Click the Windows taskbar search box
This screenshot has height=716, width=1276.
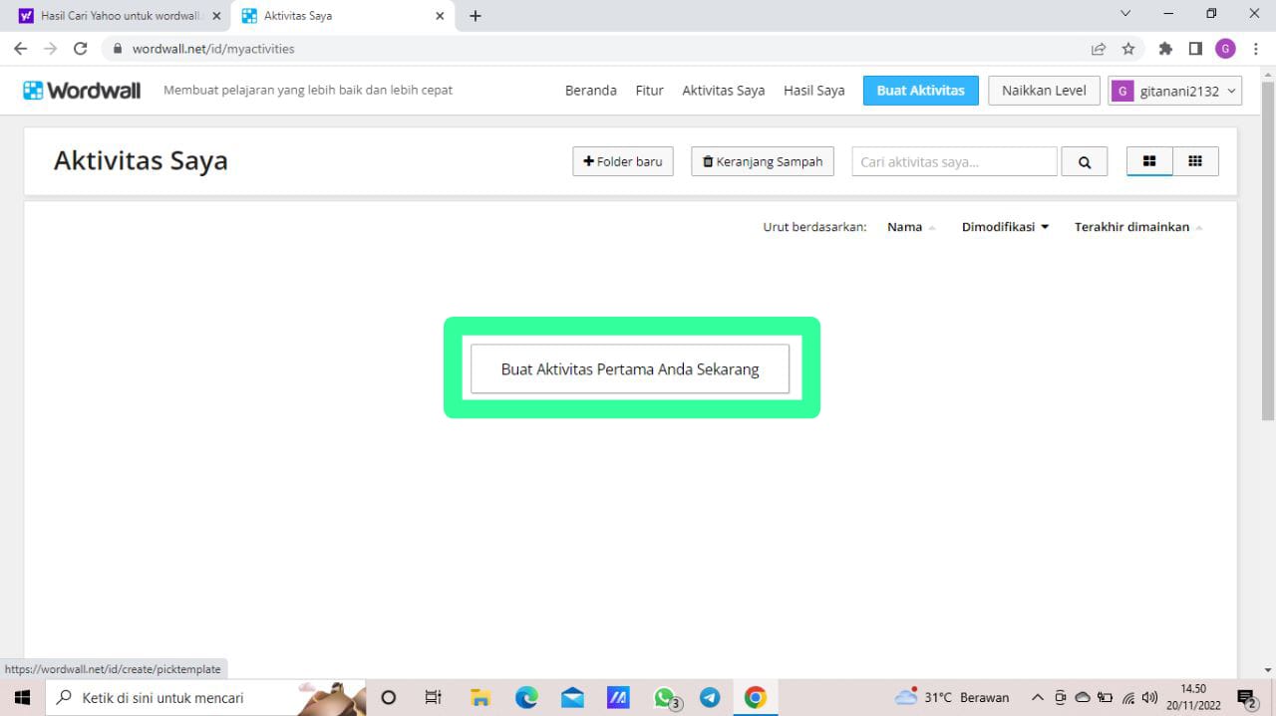click(205, 697)
